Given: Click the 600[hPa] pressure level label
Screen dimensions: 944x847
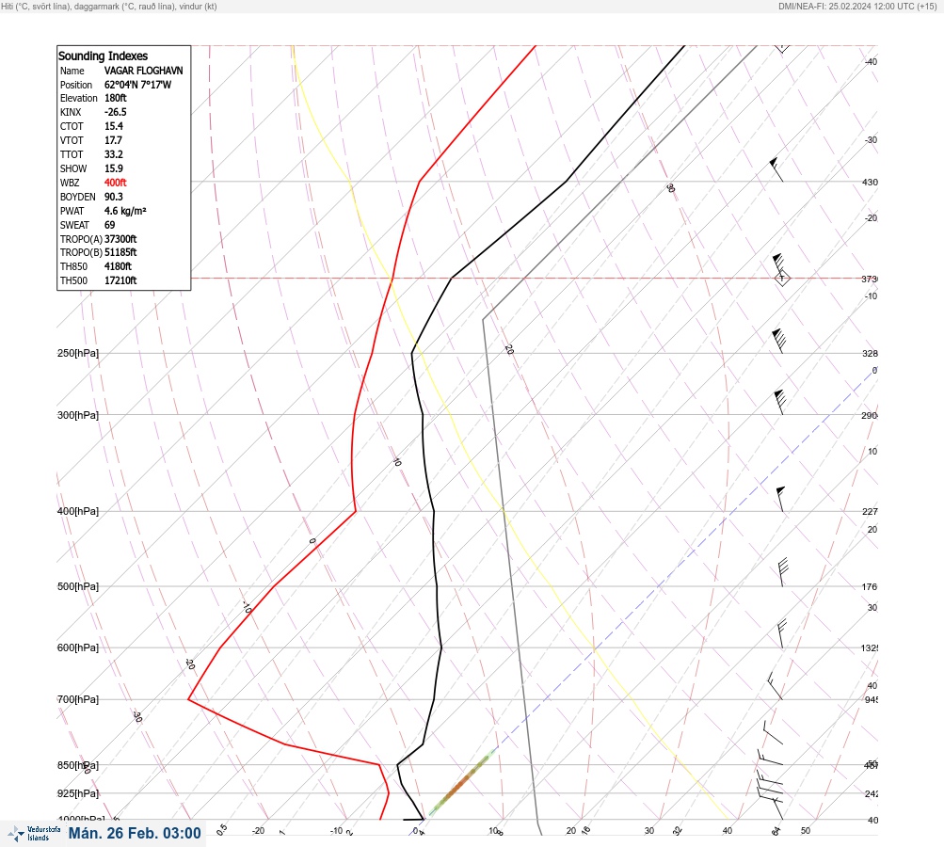Looking at the screenshot, I should pyautogui.click(x=78, y=647).
